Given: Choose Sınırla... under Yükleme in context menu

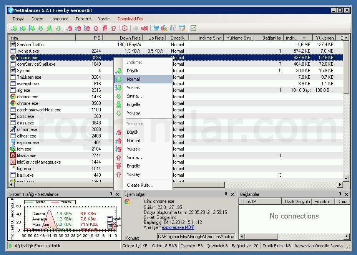Looking at the screenshot, I should click(x=143, y=157).
